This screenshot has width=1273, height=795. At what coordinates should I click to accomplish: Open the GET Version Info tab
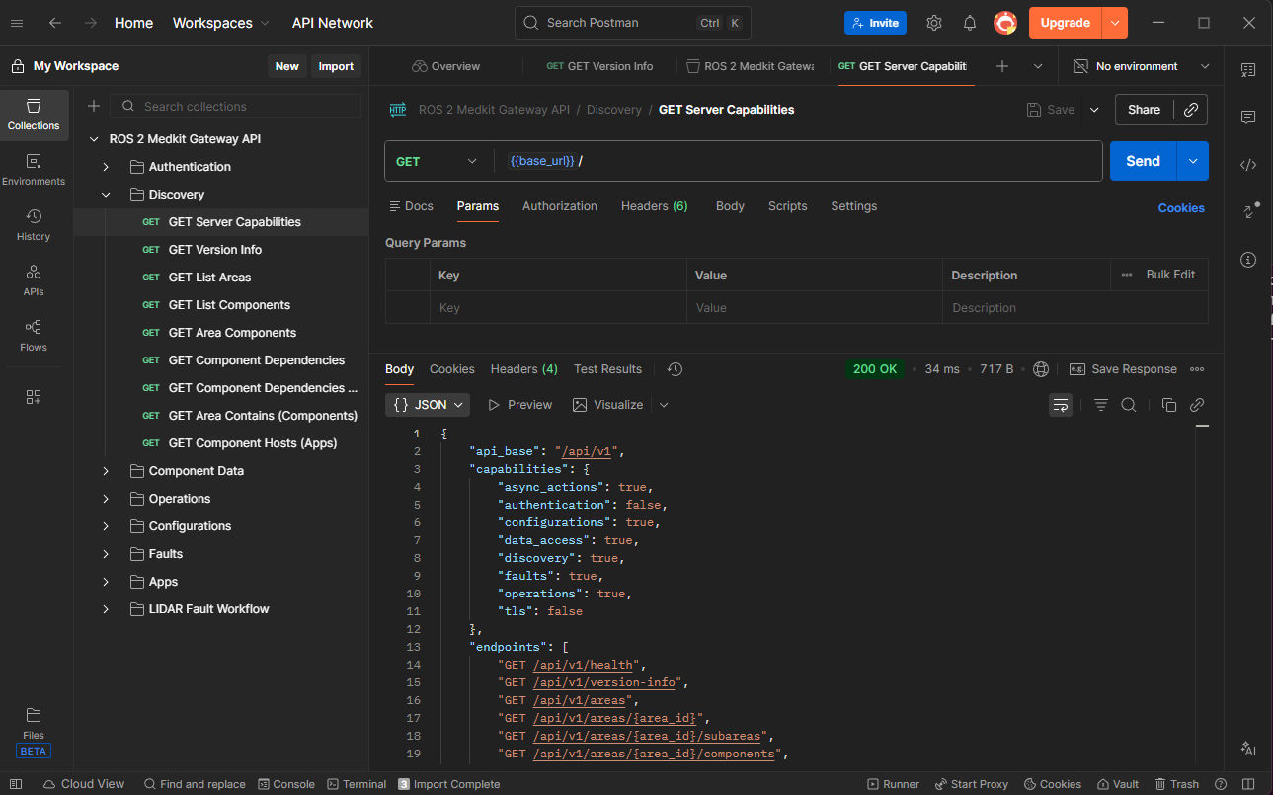click(600, 66)
